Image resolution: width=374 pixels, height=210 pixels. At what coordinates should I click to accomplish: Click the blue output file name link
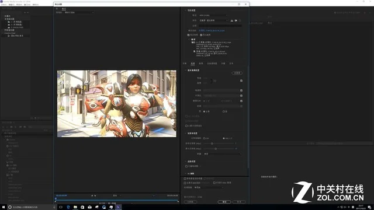point(212,31)
